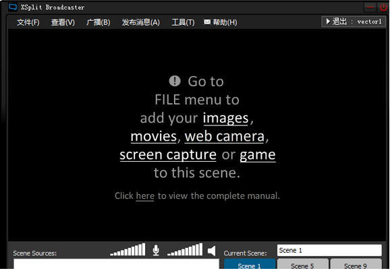Open the 查看(V) menu

pyautogui.click(x=63, y=22)
